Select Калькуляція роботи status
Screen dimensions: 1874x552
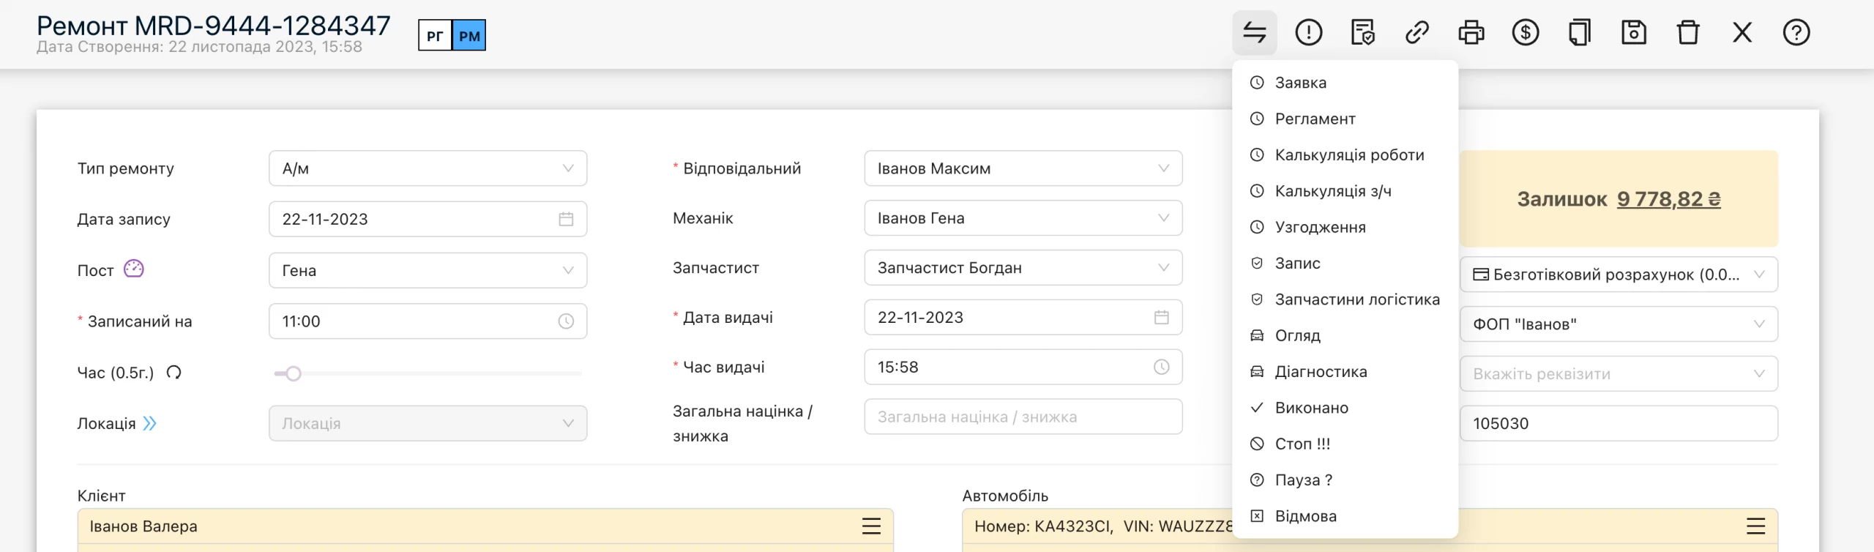(x=1345, y=154)
